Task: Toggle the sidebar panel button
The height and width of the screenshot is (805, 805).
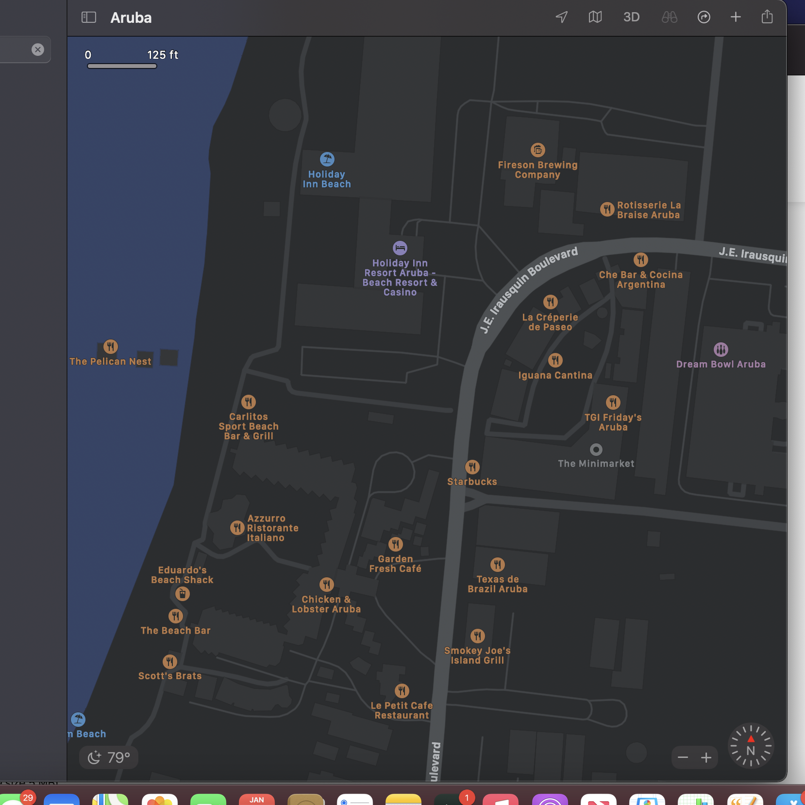Action: pos(89,17)
